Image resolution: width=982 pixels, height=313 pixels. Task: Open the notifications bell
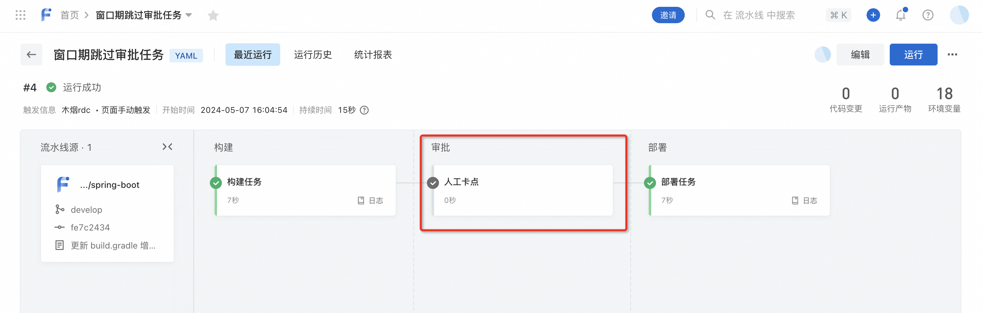(901, 15)
